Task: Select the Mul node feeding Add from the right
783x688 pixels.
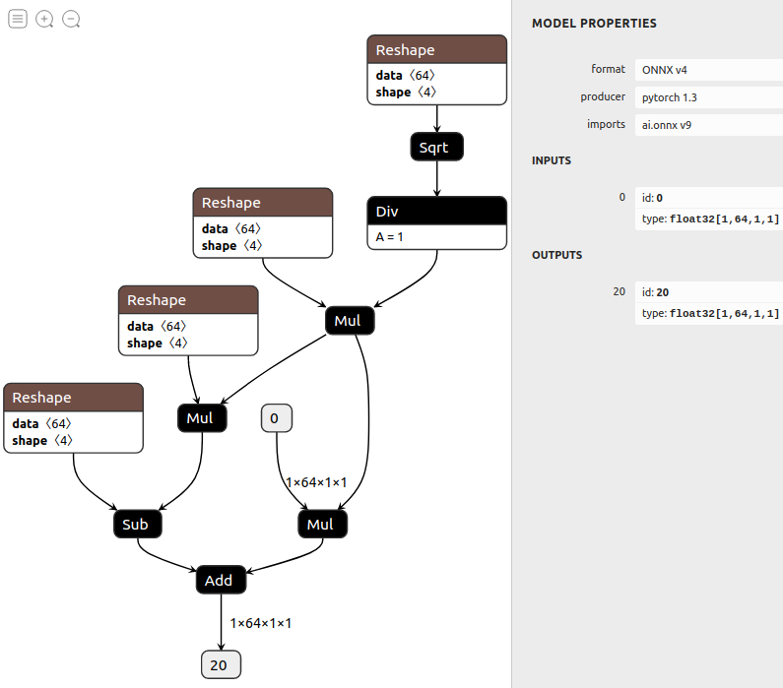Action: [x=322, y=524]
